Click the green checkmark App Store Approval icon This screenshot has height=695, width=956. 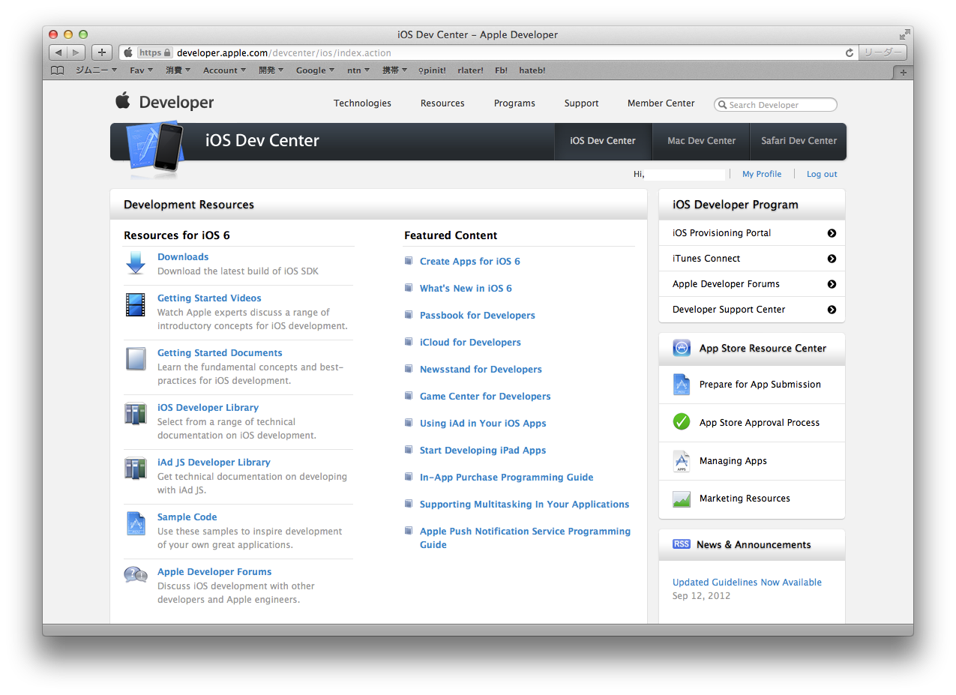pyautogui.click(x=682, y=422)
